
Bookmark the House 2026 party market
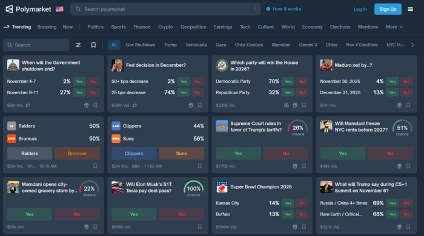tap(304, 106)
